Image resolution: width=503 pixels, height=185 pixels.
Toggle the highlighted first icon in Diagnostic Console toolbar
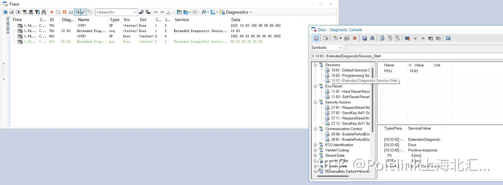(316, 38)
